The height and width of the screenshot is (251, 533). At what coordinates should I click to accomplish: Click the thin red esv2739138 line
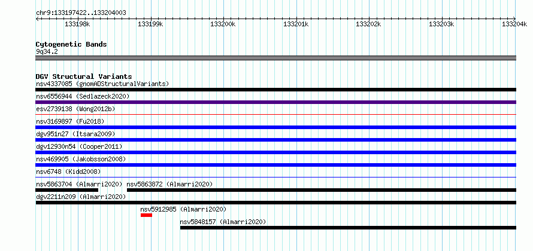276,115
